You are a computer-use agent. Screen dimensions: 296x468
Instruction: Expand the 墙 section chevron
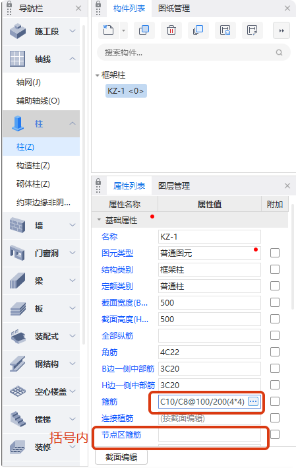coord(73,224)
